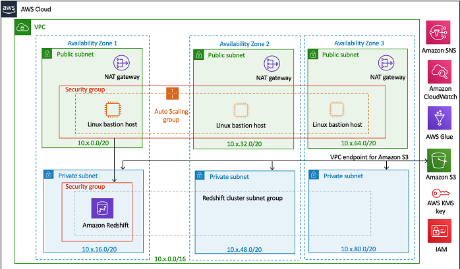Select the Amazon SNS icon

point(438,32)
